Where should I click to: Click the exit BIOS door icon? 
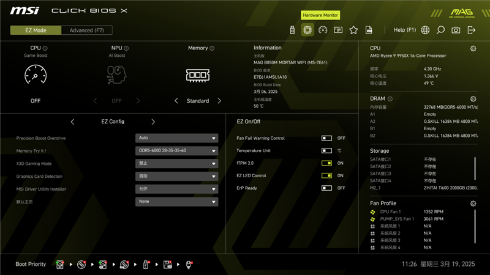pyautogui.click(x=471, y=30)
